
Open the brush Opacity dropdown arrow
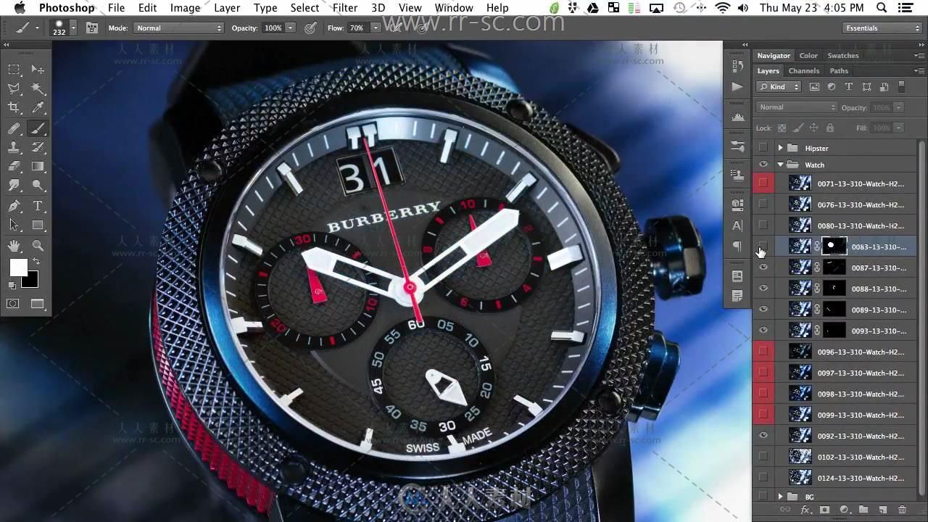290,28
